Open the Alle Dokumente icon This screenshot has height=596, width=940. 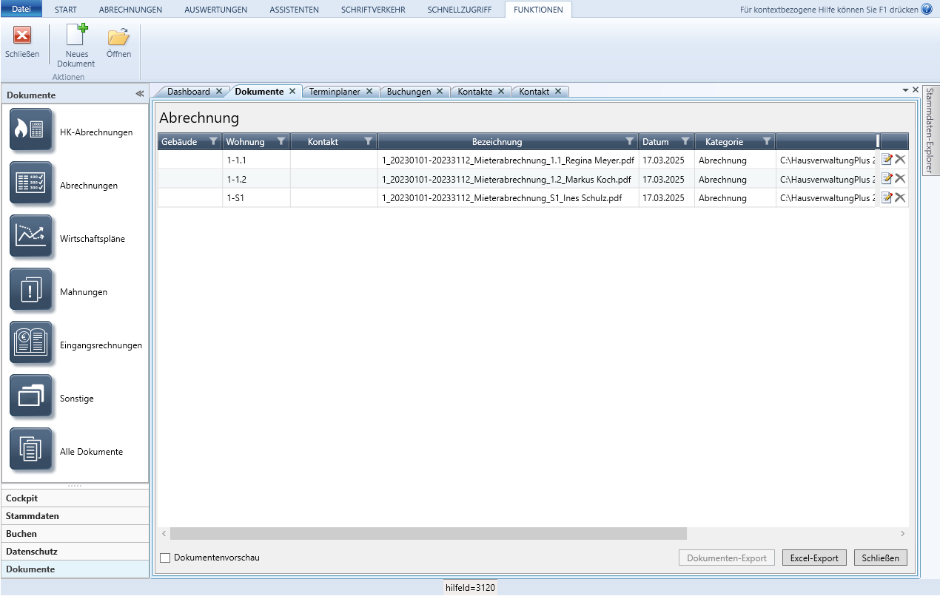(x=31, y=449)
